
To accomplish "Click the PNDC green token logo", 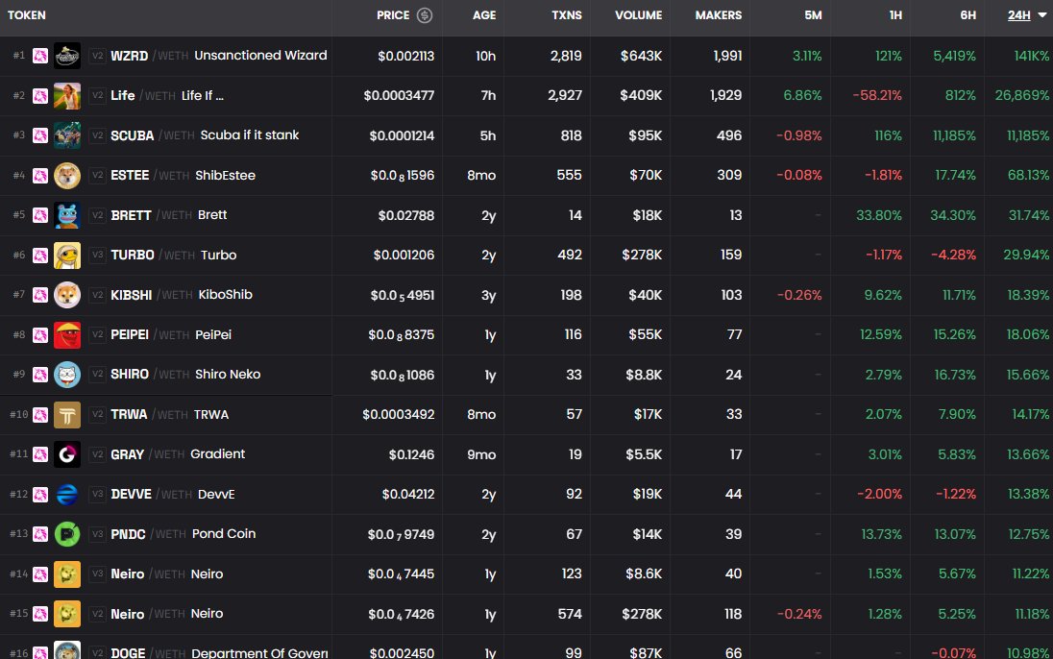I will (67, 534).
